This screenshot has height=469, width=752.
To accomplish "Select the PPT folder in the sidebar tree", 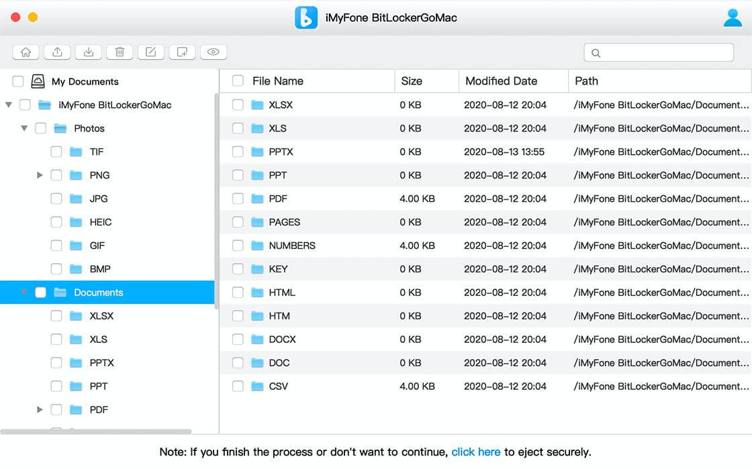I will click(x=98, y=386).
